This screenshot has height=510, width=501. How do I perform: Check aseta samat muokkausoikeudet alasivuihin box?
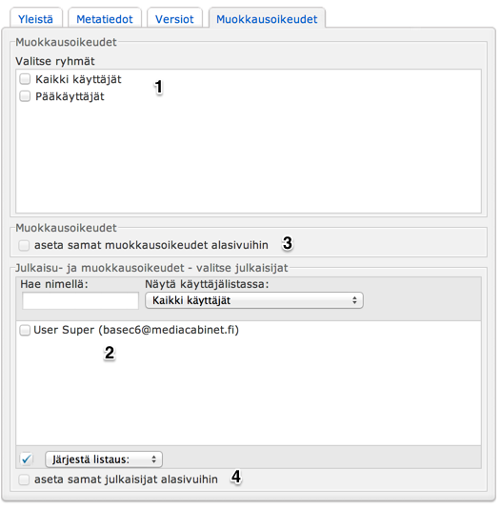tap(24, 245)
